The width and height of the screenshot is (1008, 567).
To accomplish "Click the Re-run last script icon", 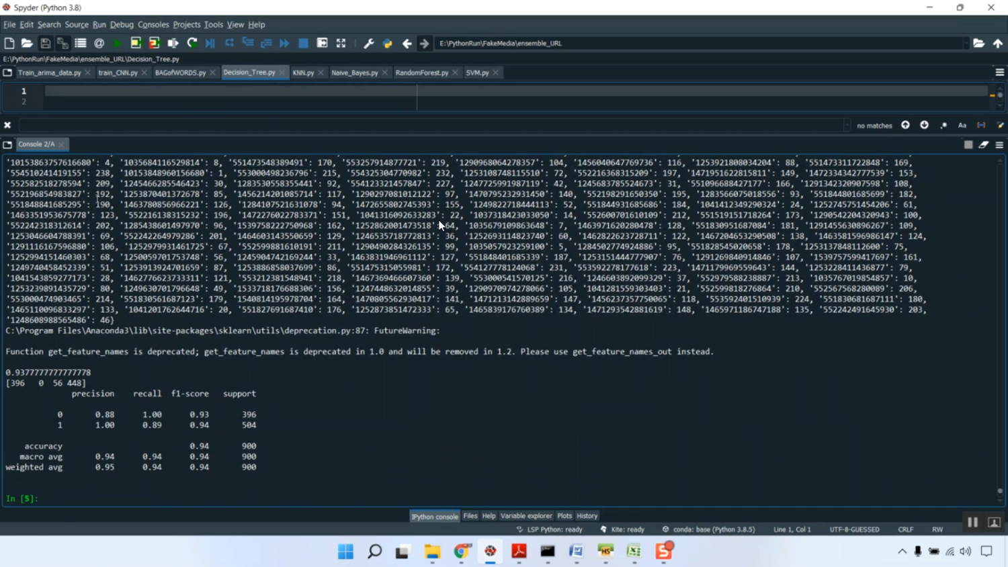I will (x=192, y=43).
